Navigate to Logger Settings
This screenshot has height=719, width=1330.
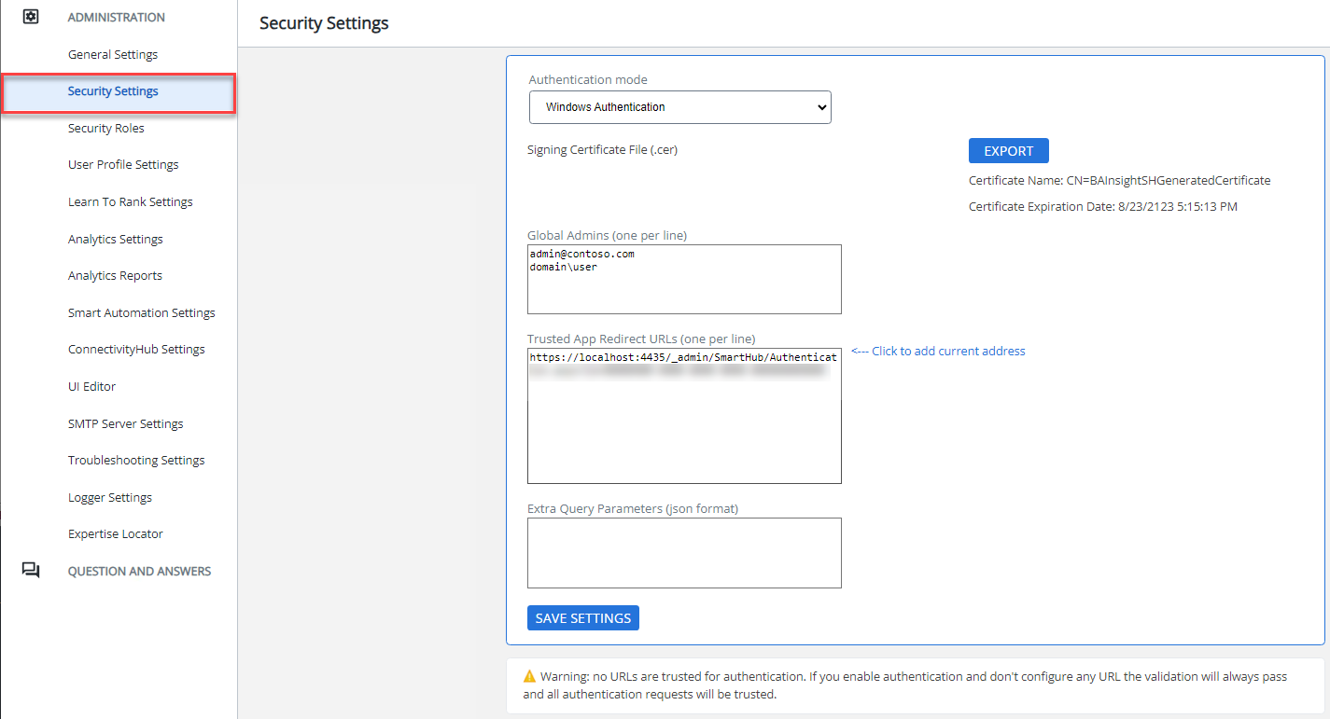click(110, 497)
